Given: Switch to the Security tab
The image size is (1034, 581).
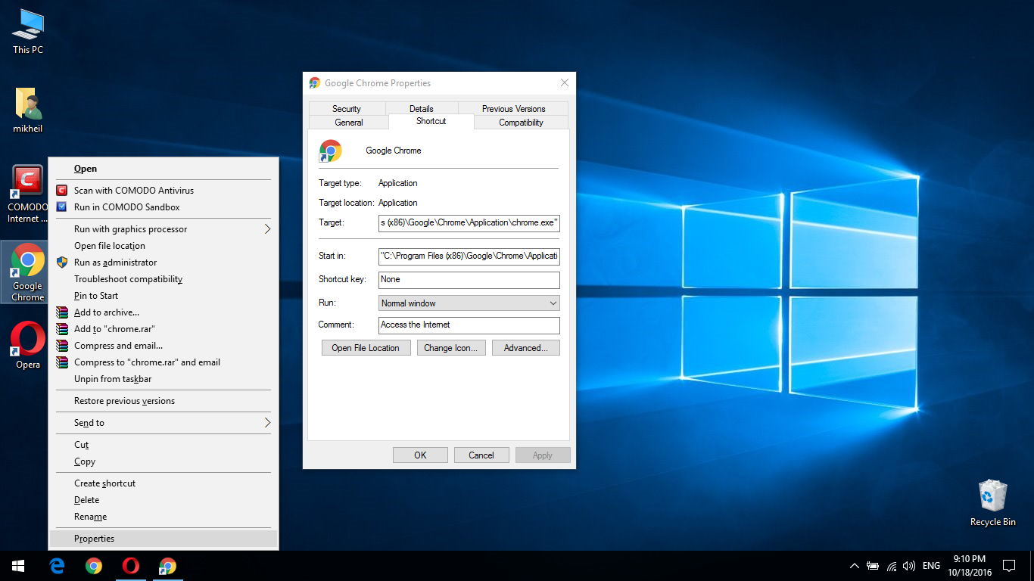Looking at the screenshot, I should [347, 109].
